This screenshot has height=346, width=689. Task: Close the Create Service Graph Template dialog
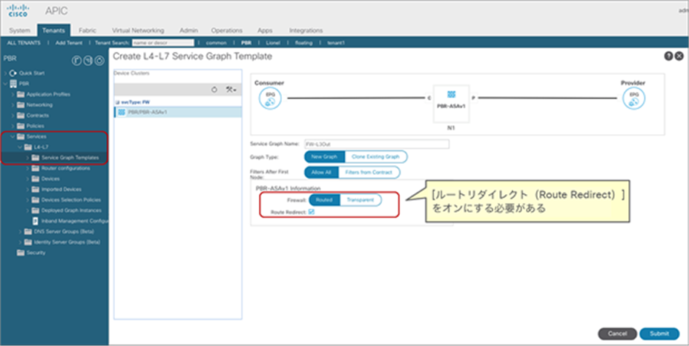pos(679,56)
